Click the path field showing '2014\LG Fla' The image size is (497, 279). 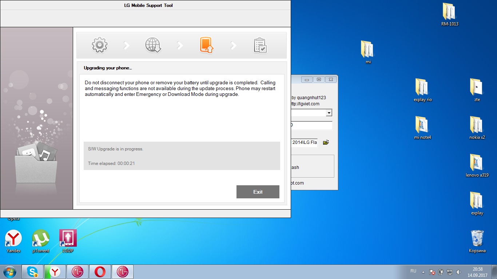coord(304,142)
